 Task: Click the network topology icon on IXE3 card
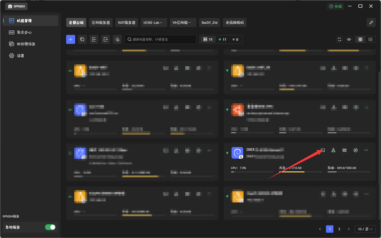point(333,150)
